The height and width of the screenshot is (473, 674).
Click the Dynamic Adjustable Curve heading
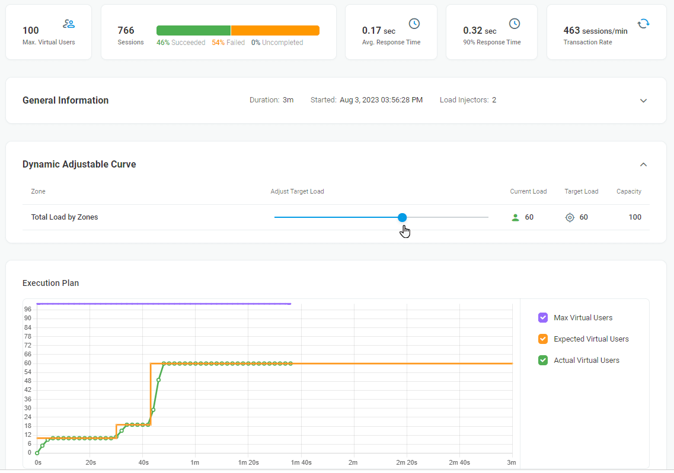[79, 165]
